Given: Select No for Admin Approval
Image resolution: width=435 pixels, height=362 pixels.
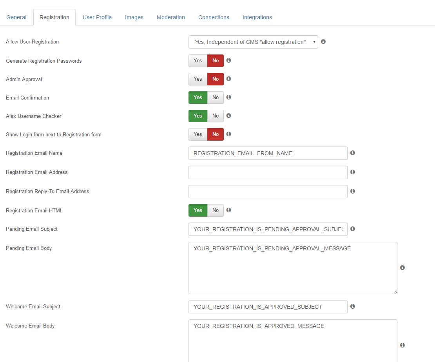Looking at the screenshot, I should pyautogui.click(x=216, y=79).
